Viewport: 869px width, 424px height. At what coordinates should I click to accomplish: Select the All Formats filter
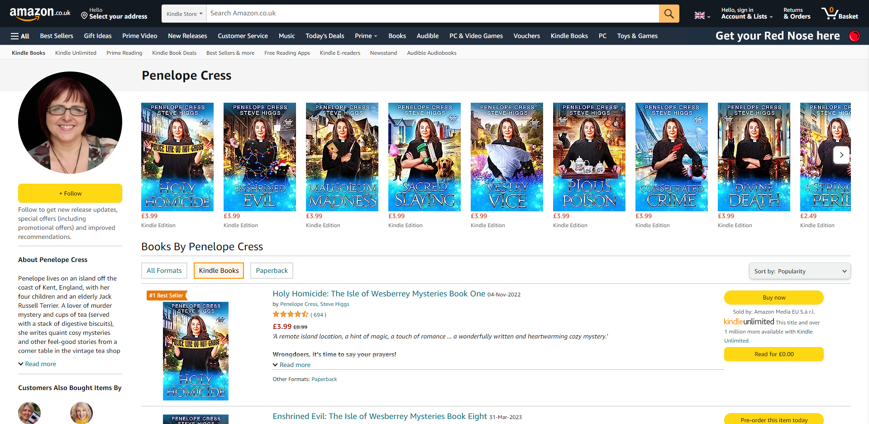(x=164, y=271)
